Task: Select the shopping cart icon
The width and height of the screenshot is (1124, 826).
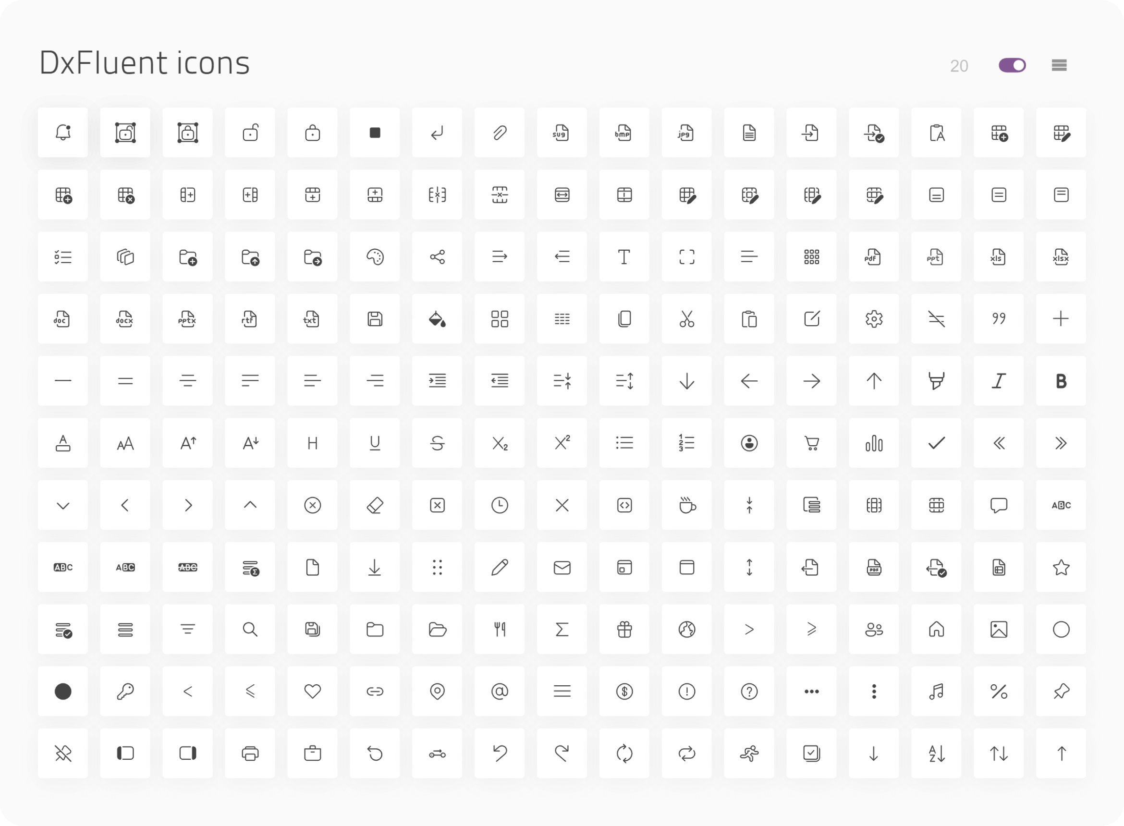Action: pyautogui.click(x=811, y=443)
